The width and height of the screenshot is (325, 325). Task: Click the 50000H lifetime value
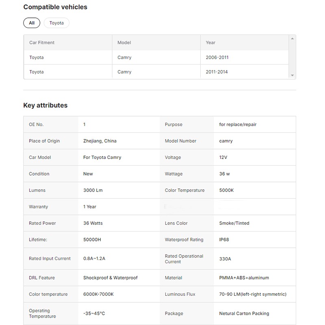coord(92,240)
